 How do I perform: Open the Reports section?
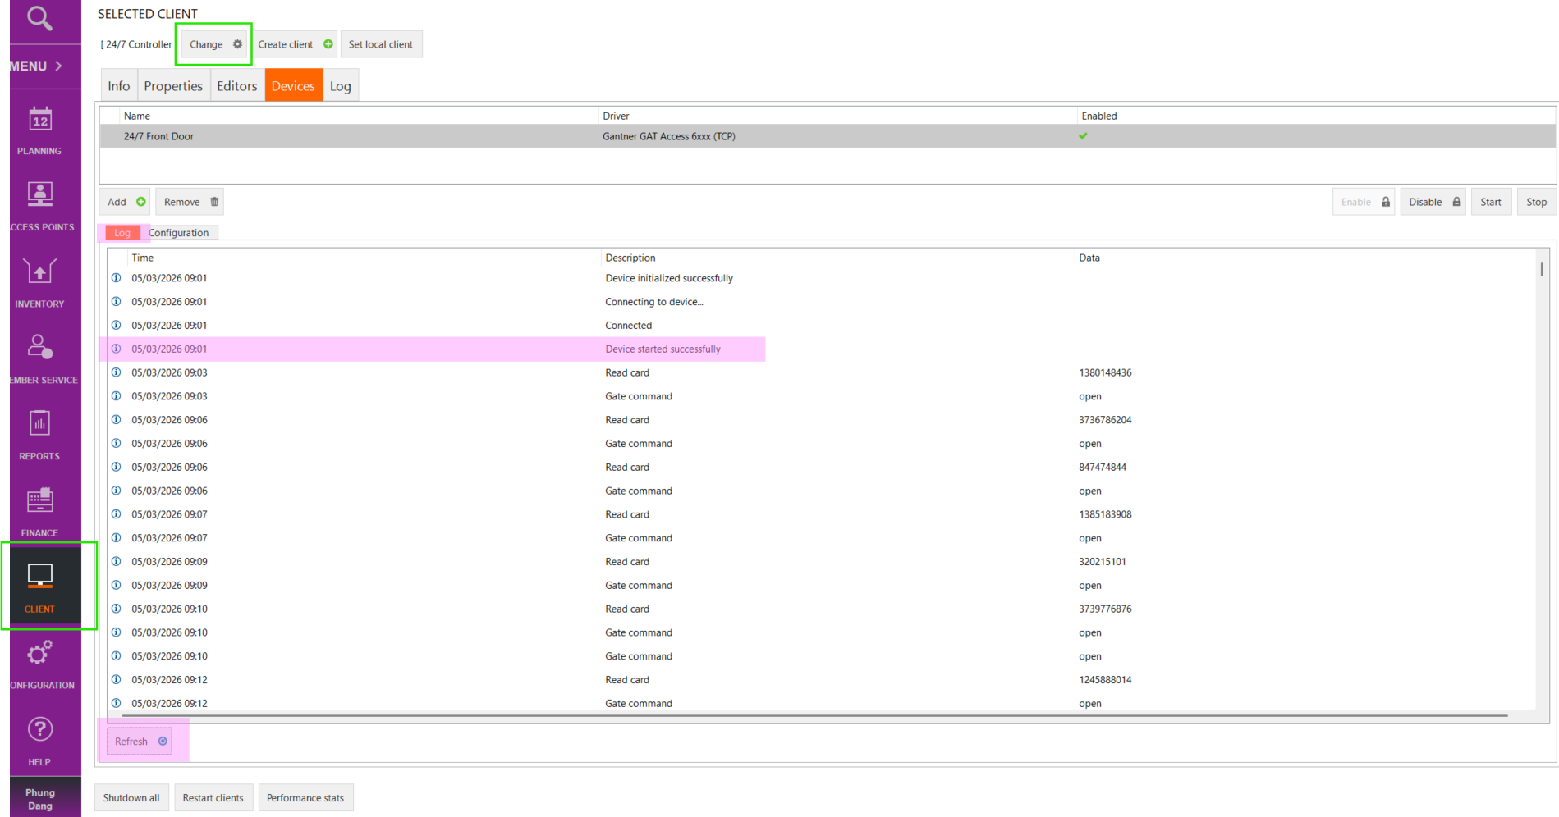coord(39,436)
